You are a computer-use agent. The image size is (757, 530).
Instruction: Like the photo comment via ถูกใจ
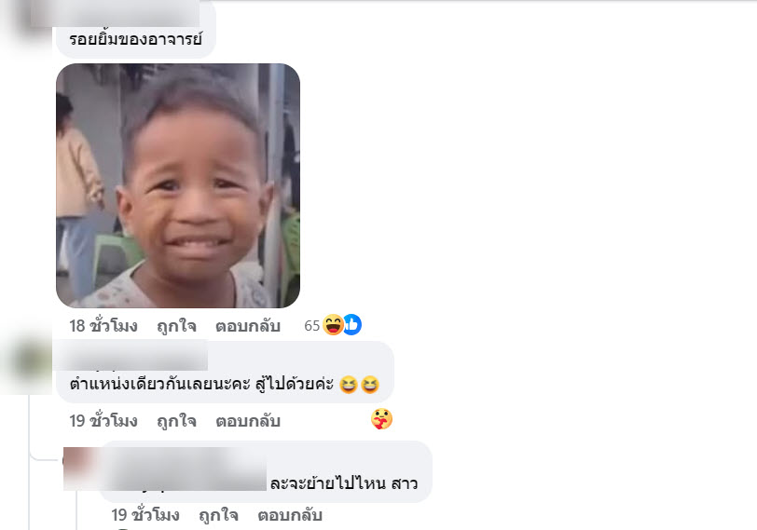177,327
